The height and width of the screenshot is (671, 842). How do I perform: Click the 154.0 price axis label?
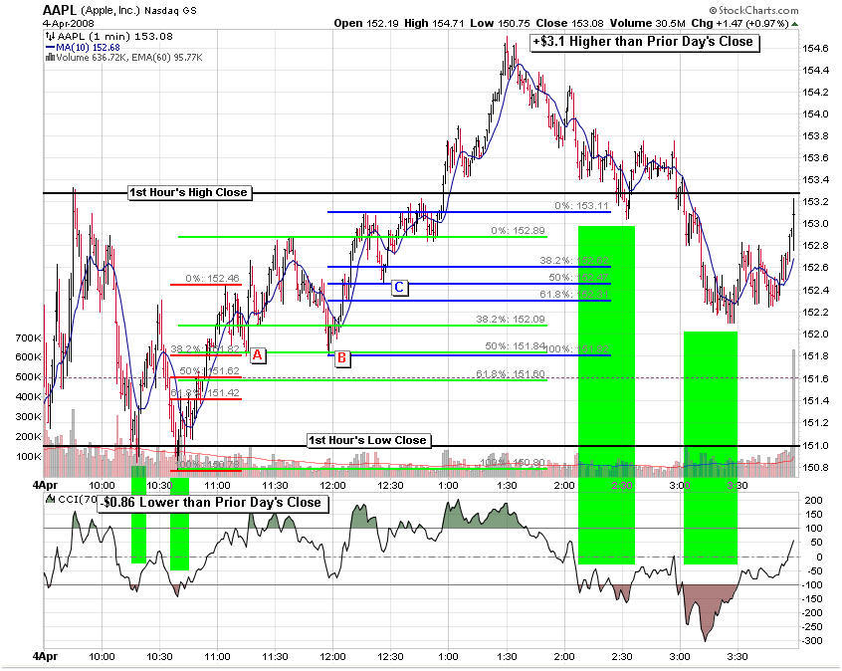click(815, 113)
